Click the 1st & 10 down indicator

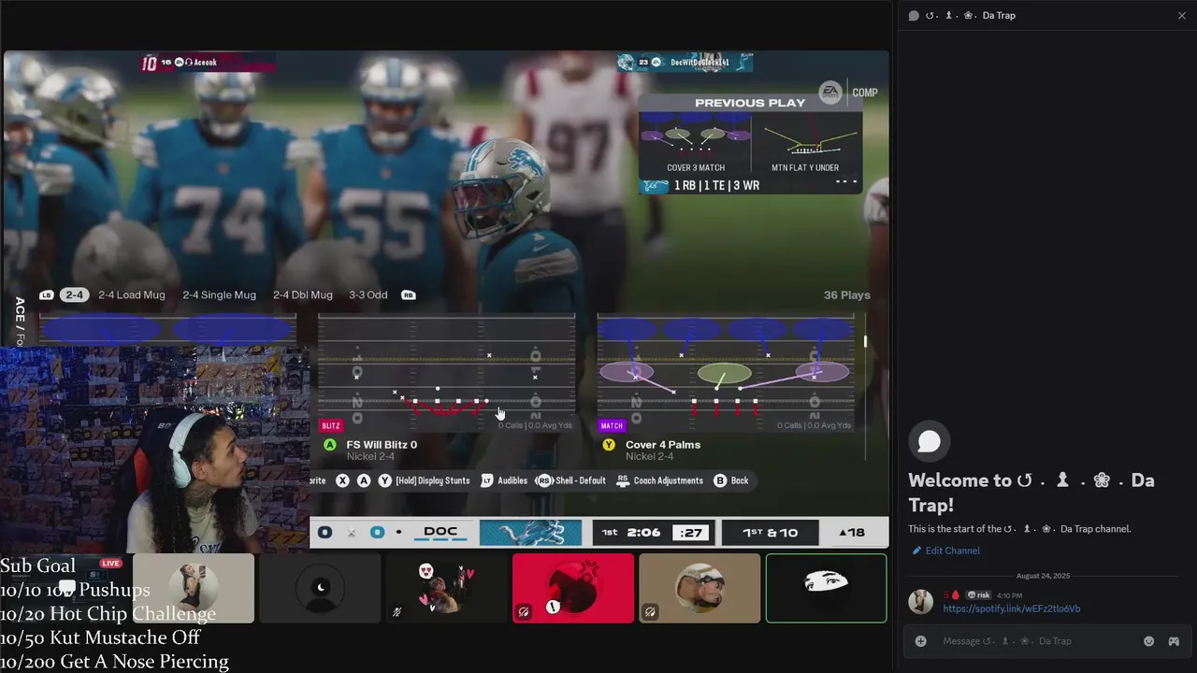click(x=771, y=533)
